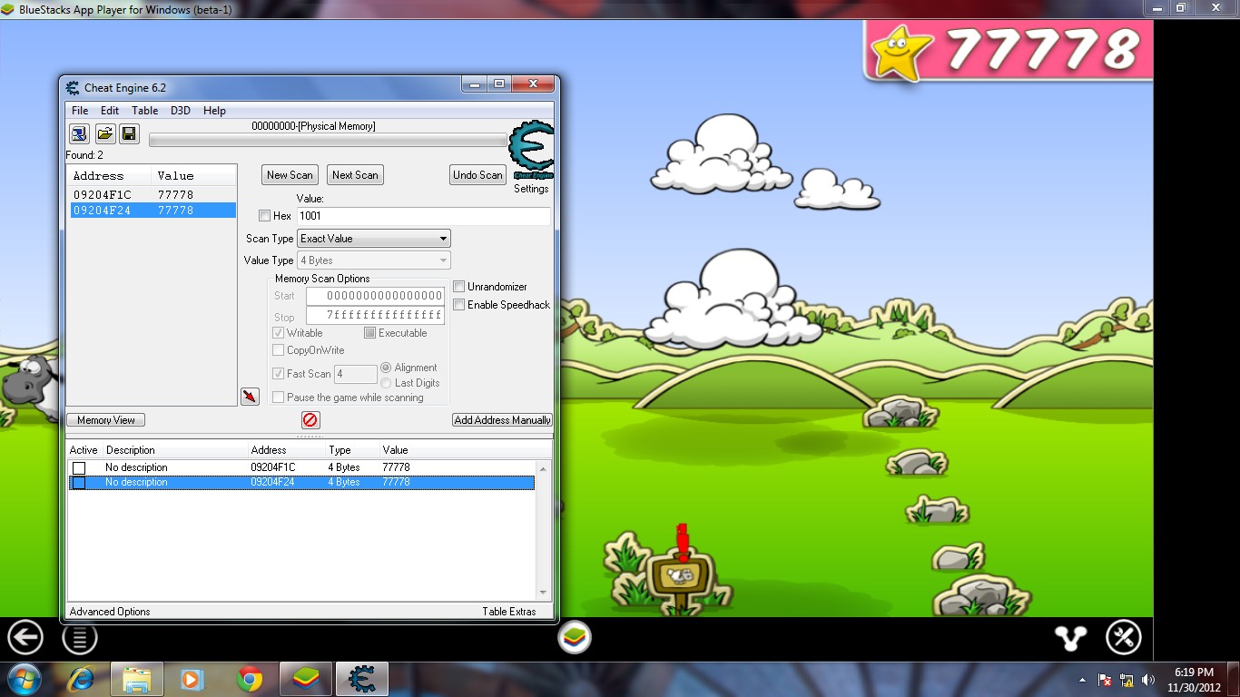Open Advanced Options

tap(110, 612)
